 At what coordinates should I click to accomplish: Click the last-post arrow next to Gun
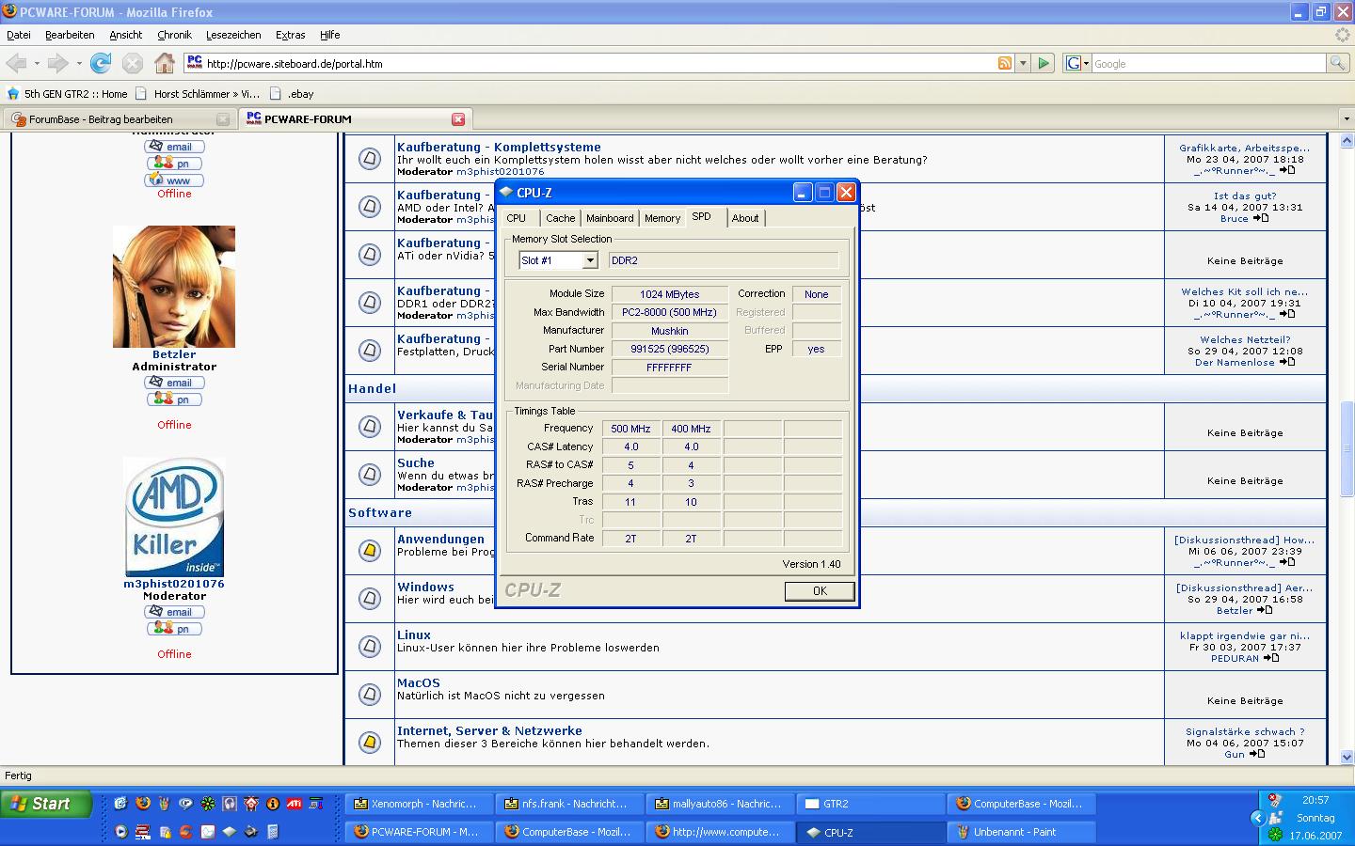click(x=1257, y=754)
